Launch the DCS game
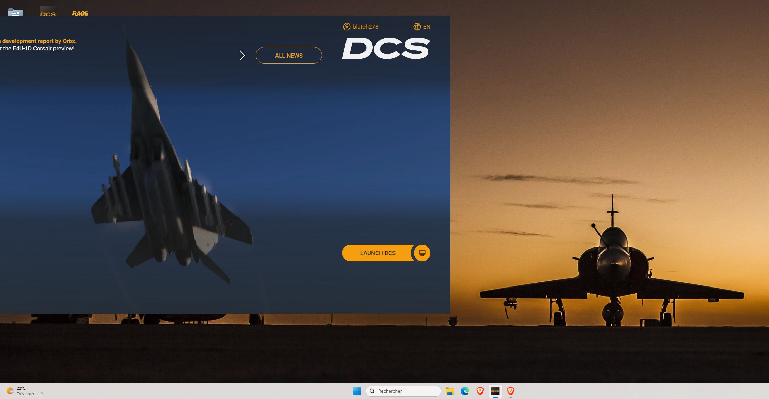The height and width of the screenshot is (399, 769). 378,253
